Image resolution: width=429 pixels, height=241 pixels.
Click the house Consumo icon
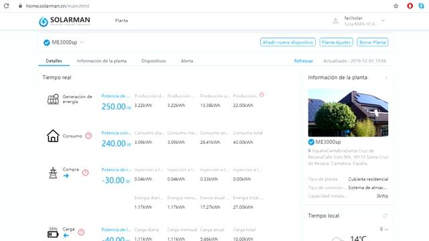53,136
